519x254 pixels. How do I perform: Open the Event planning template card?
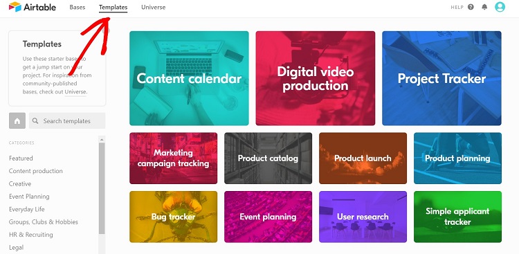pos(268,217)
